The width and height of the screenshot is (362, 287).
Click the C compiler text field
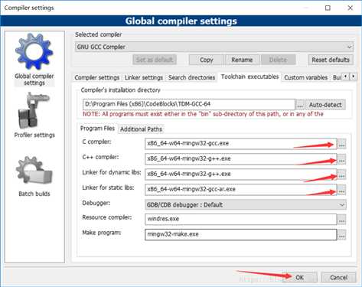pyautogui.click(x=240, y=143)
